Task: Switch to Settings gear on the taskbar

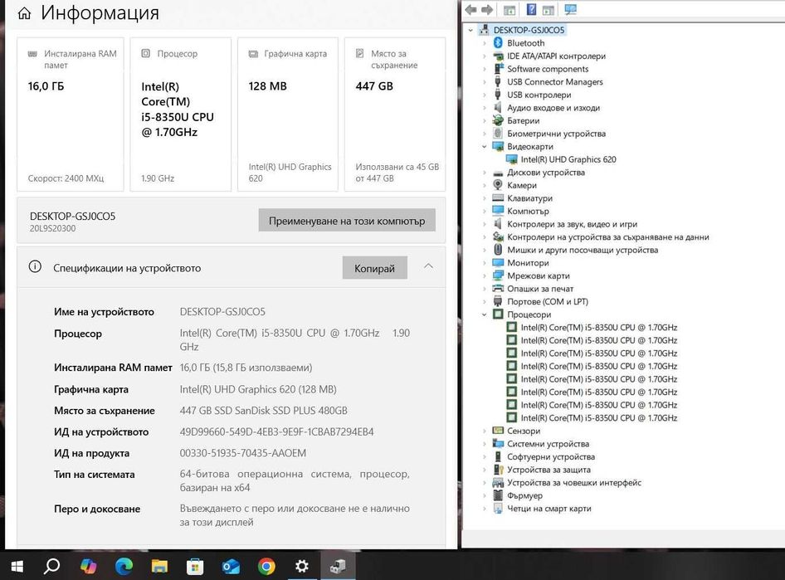Action: 302,566
